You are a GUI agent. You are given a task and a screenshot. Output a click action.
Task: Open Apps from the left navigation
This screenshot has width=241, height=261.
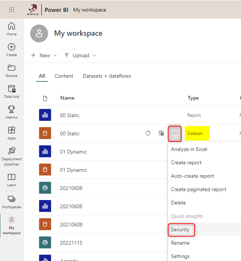click(12, 133)
